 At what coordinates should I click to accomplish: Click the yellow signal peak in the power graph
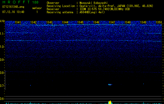click(110, 102)
